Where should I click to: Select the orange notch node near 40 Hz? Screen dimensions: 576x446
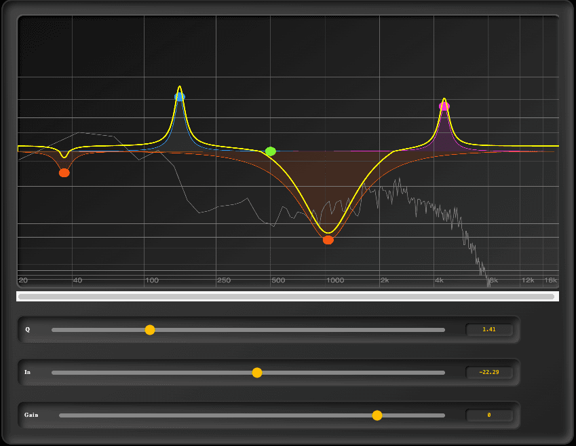click(64, 172)
